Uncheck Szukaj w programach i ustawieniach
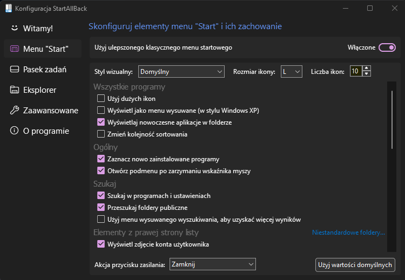Screen dimensions: 405x280 (101, 195)
